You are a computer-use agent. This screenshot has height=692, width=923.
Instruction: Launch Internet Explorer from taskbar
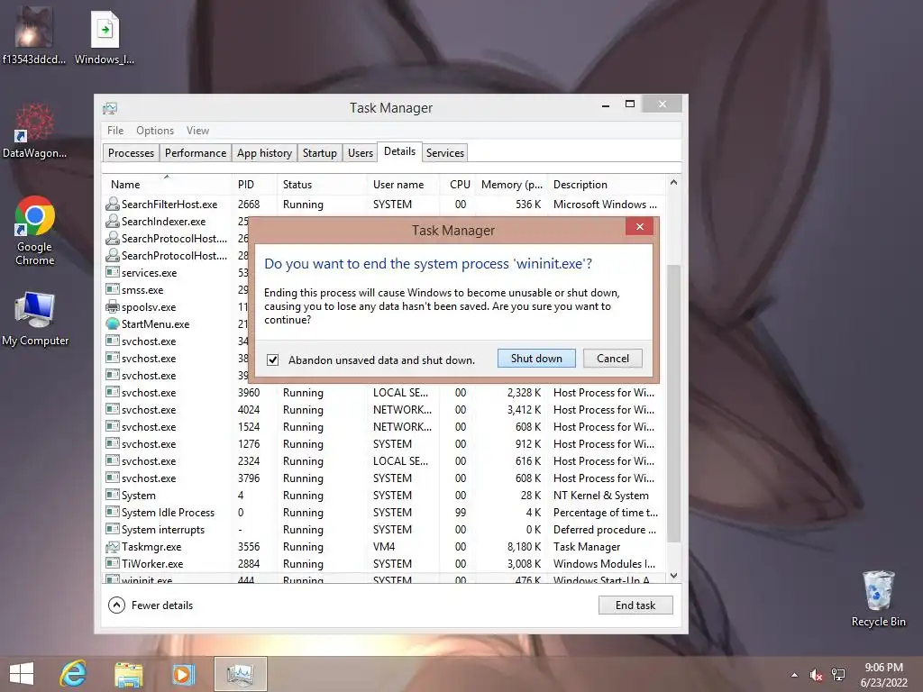tap(73, 674)
